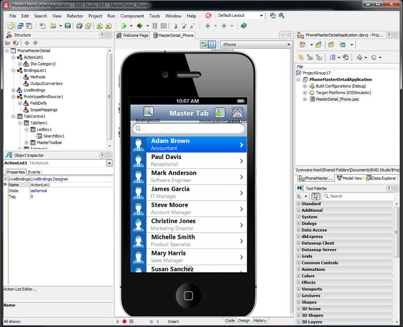Collapse the BindingsList1 tree node
This screenshot has width=403, height=327.
(13, 70)
